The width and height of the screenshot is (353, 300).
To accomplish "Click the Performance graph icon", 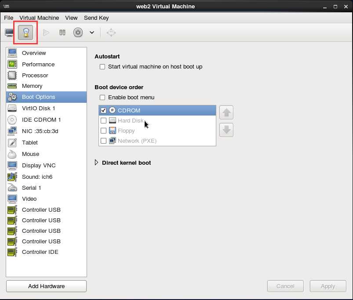I will [x=12, y=64].
